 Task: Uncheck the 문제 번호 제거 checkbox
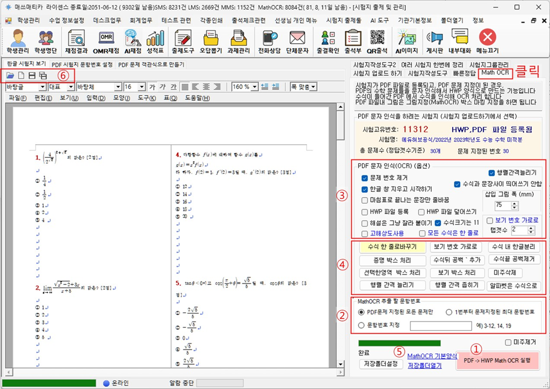click(x=365, y=178)
